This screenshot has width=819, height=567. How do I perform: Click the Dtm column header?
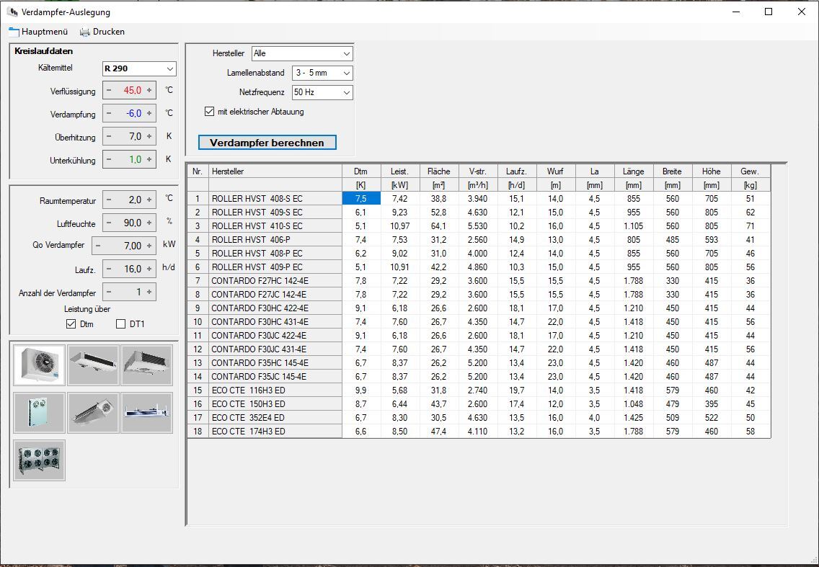[x=361, y=171]
